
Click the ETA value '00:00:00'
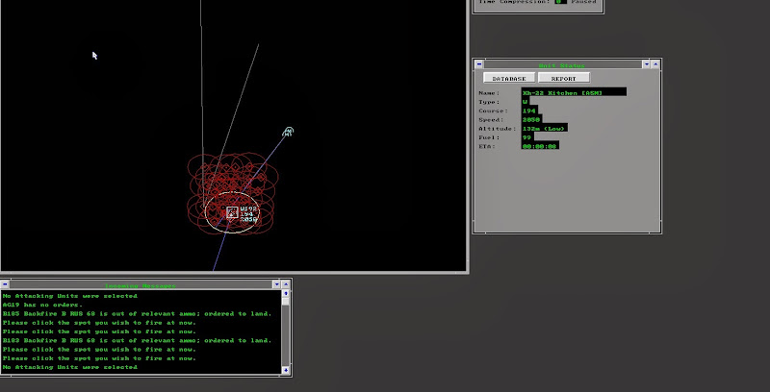540,145
